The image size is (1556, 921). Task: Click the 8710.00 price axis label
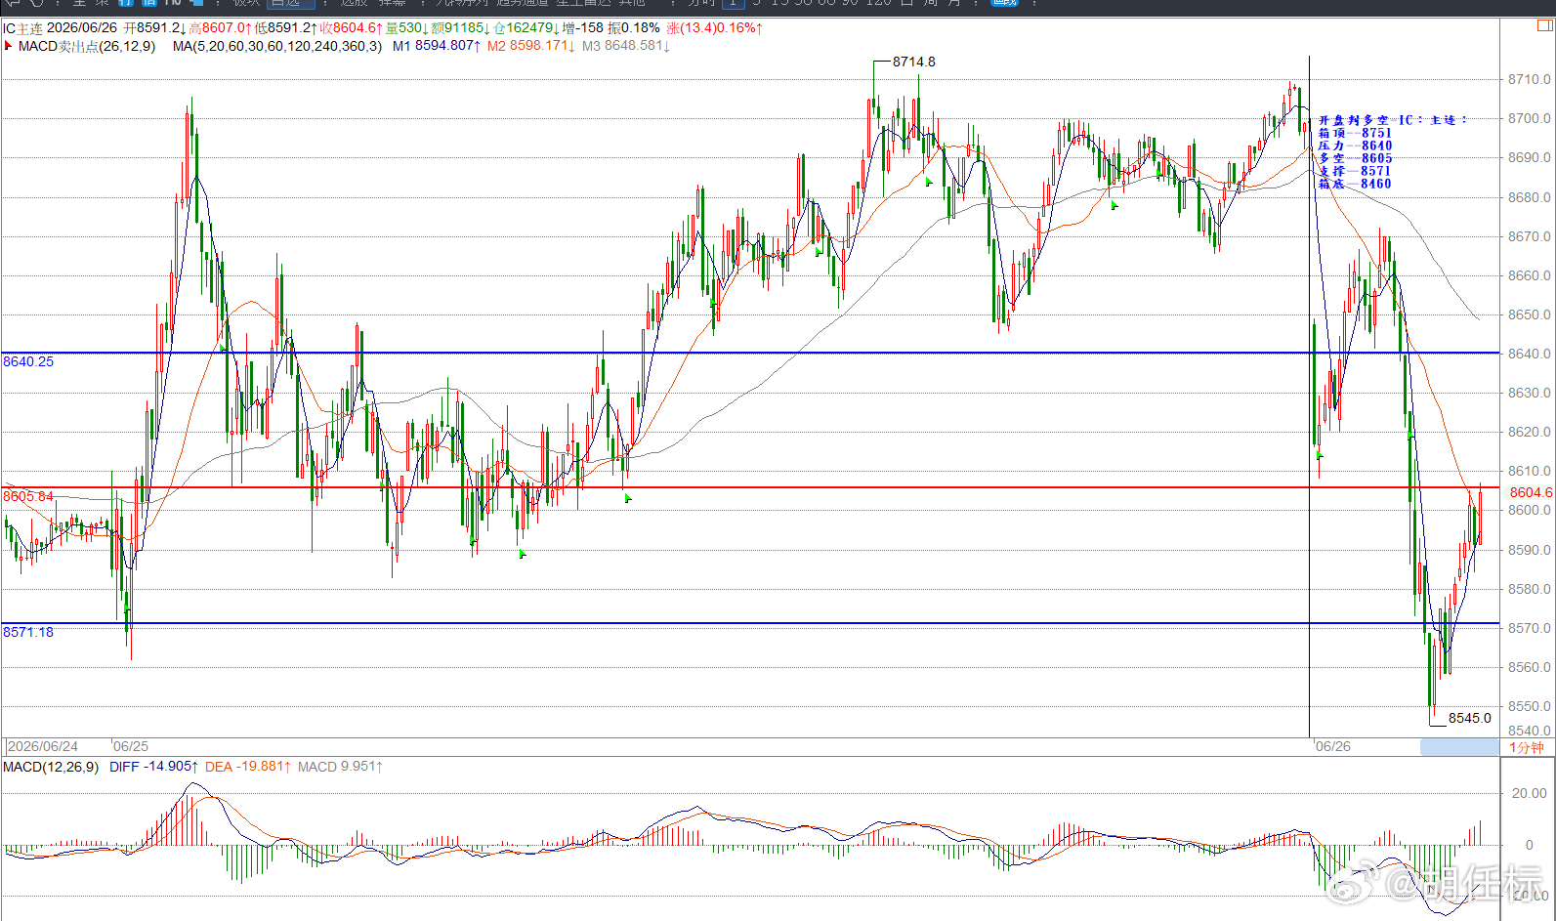point(1530,79)
